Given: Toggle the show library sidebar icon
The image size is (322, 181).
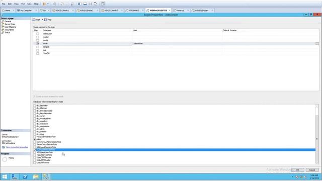Looking at the screenshot, I should click(79, 4).
